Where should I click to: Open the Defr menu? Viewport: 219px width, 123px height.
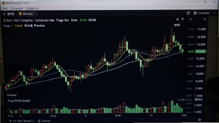point(5,8)
